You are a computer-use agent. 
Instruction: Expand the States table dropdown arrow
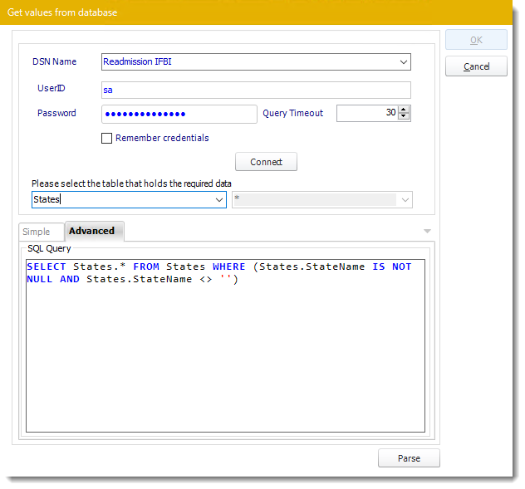(x=219, y=200)
